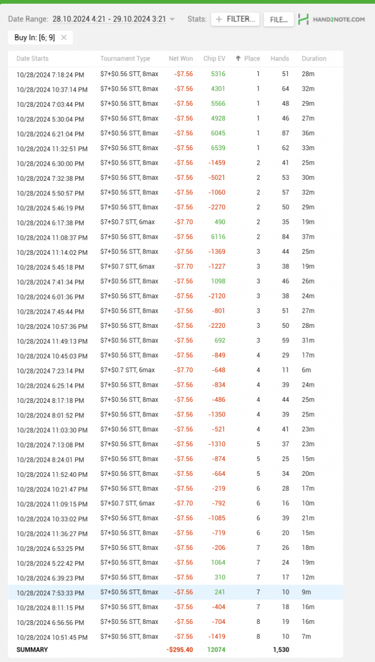
Task: Open the Date Range dropdown arrow
Action: pyautogui.click(x=172, y=19)
